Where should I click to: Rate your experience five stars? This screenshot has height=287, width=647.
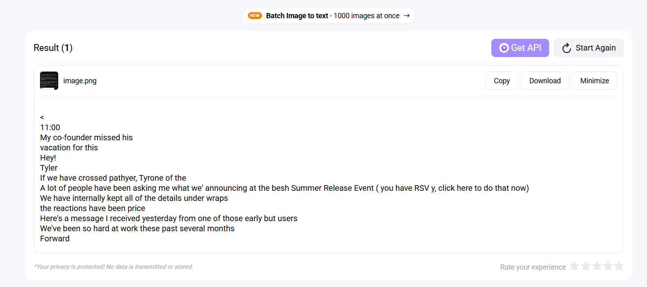619,266
